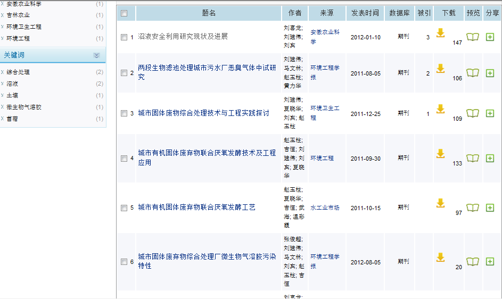Share article 6 using the plus icon
The width and height of the screenshot is (502, 299).
490,262
